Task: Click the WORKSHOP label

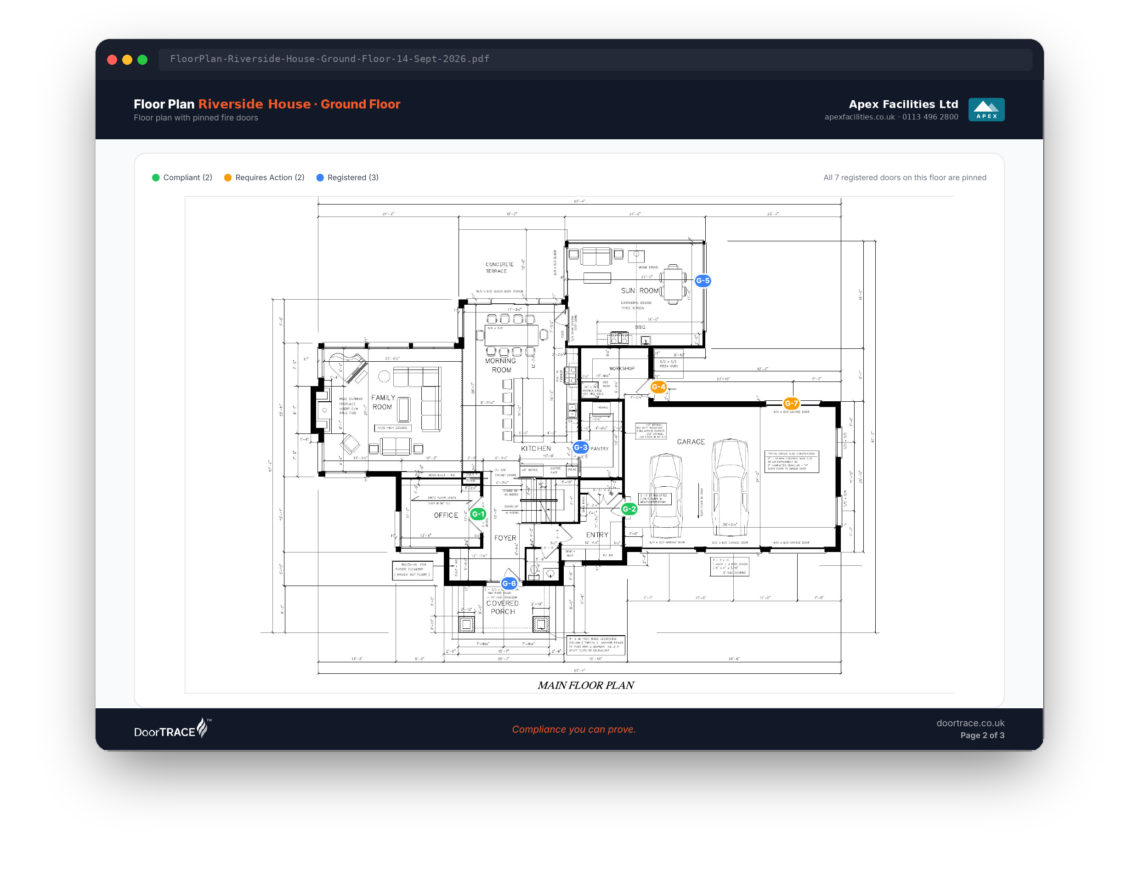Action: click(x=622, y=368)
